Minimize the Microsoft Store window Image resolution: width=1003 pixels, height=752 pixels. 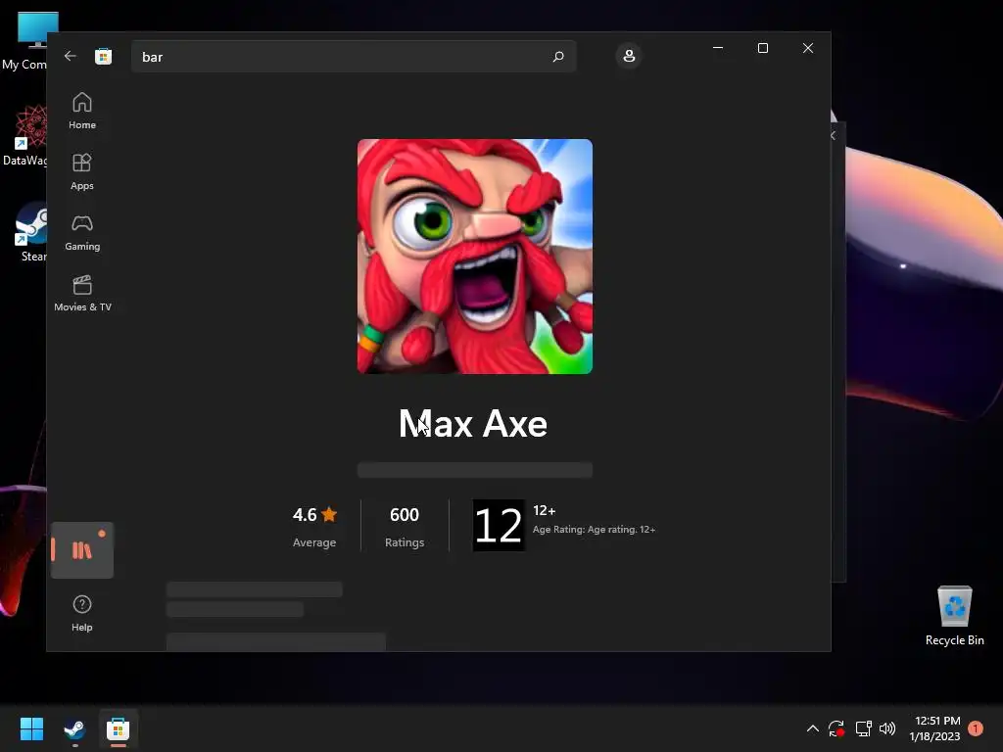718,48
